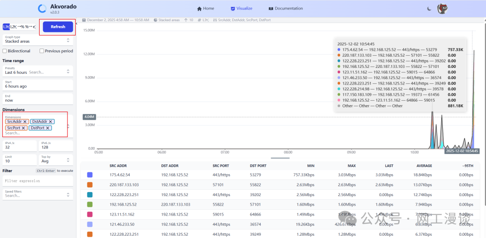The image size is (486, 238).
Task: Click the 2025-12-02 10:54:45 time marker label
Action: point(462,151)
